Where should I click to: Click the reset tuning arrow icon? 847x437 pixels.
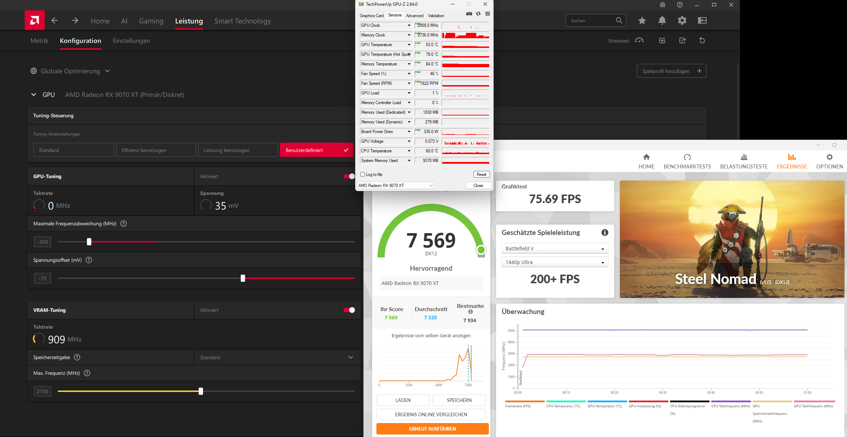tap(702, 40)
